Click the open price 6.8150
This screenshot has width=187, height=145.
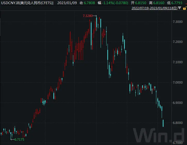[141, 3]
